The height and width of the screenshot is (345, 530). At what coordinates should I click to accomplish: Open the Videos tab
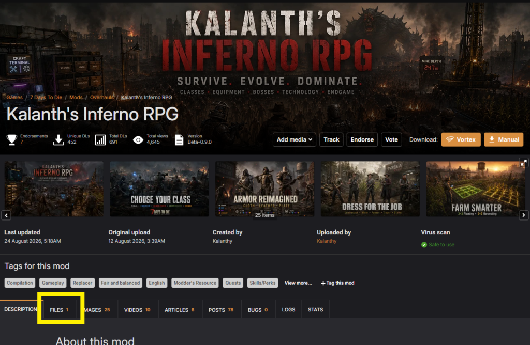137,309
